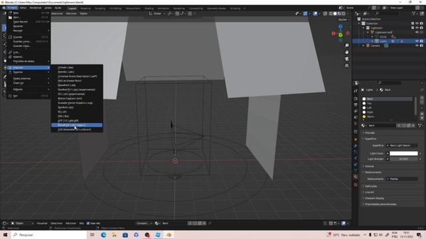Expand the Recover submenu
This screenshot has height=239, width=426.
tap(29, 31)
